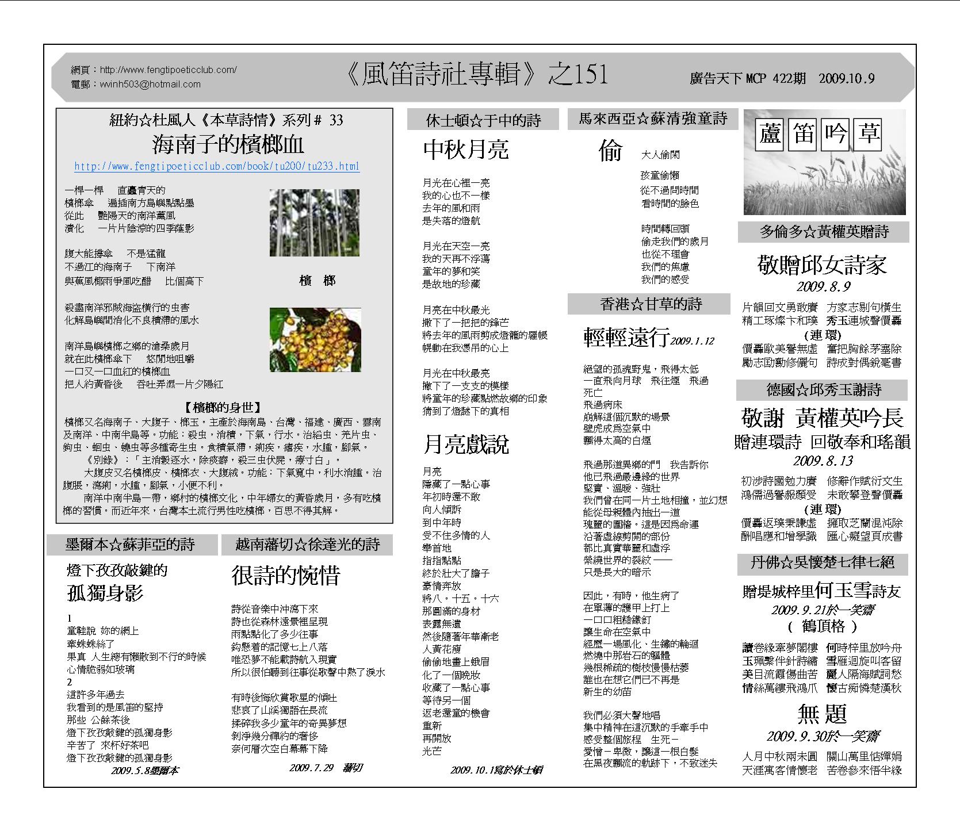Screen dimensions: 960x831
Task: Click the betel palm trees photo
Action: 315,223
